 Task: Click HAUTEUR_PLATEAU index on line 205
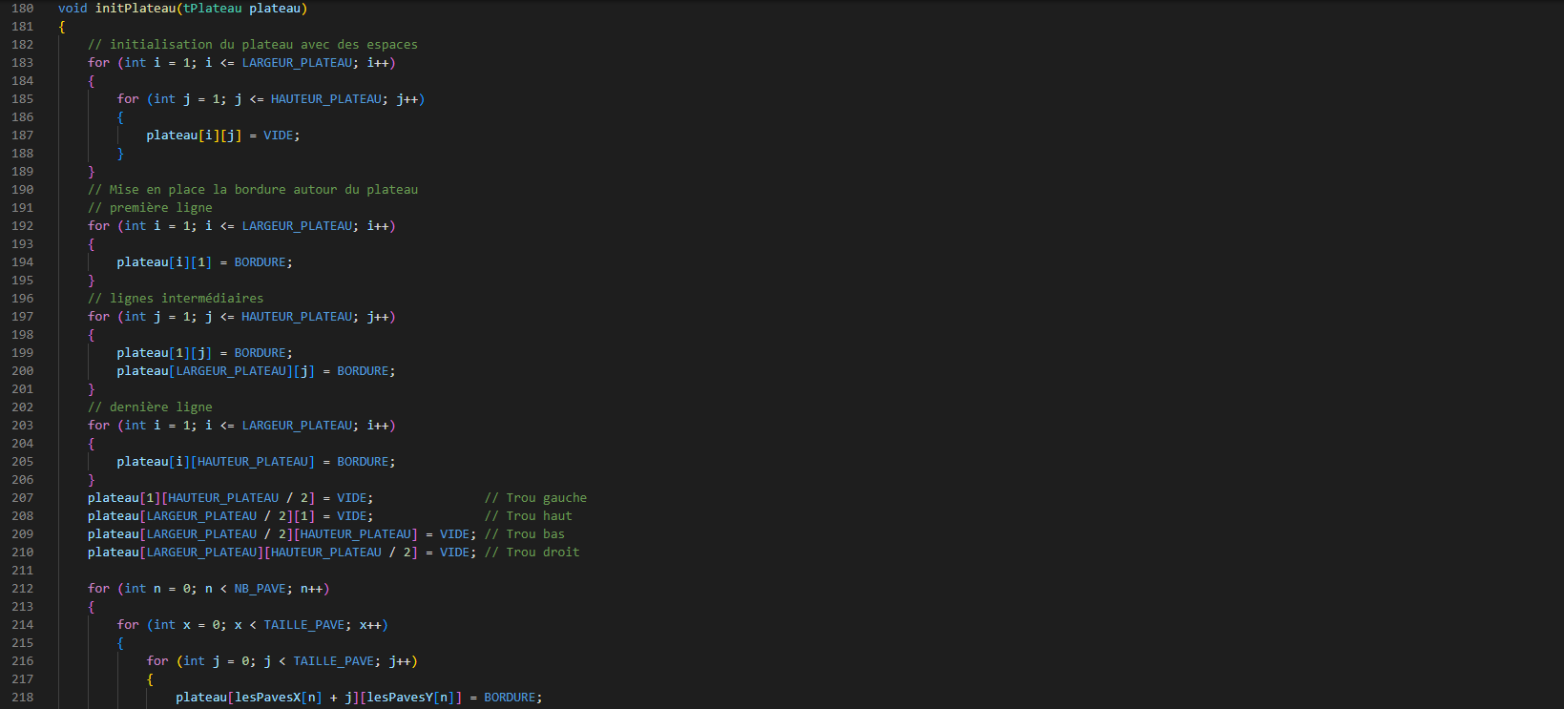pyautogui.click(x=253, y=462)
